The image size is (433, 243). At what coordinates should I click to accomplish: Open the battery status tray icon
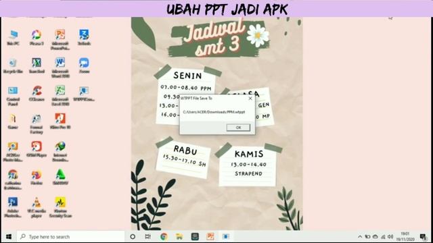367,237
